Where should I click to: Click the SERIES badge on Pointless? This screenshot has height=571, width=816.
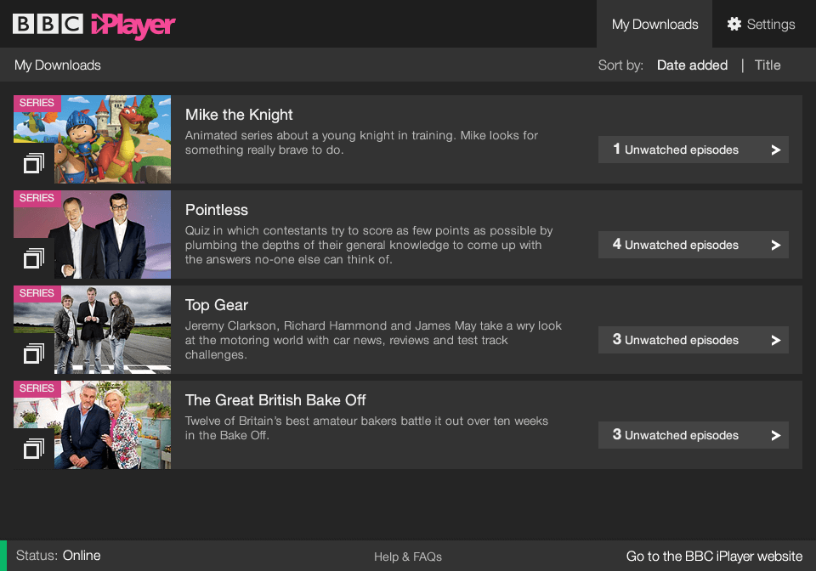37,198
